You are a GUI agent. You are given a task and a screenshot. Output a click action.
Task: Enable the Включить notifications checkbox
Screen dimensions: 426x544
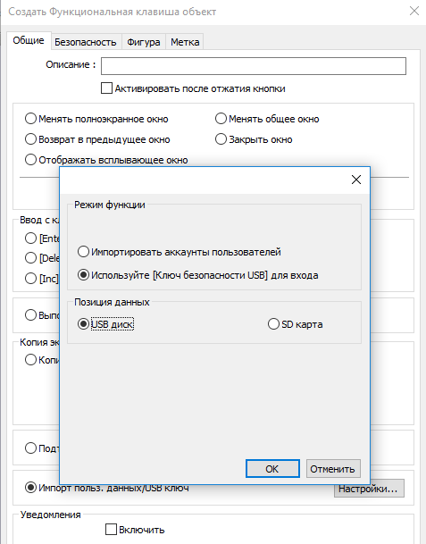pyautogui.click(x=111, y=530)
